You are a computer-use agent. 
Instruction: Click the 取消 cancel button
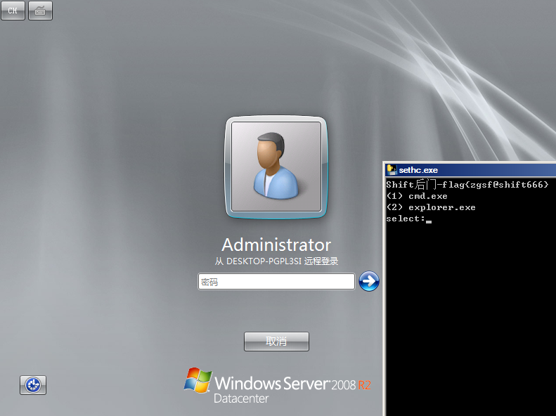pos(276,342)
